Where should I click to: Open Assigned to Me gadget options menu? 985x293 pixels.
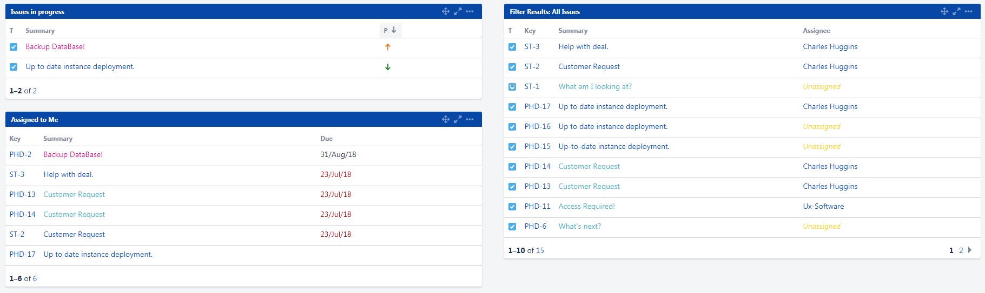coord(470,119)
